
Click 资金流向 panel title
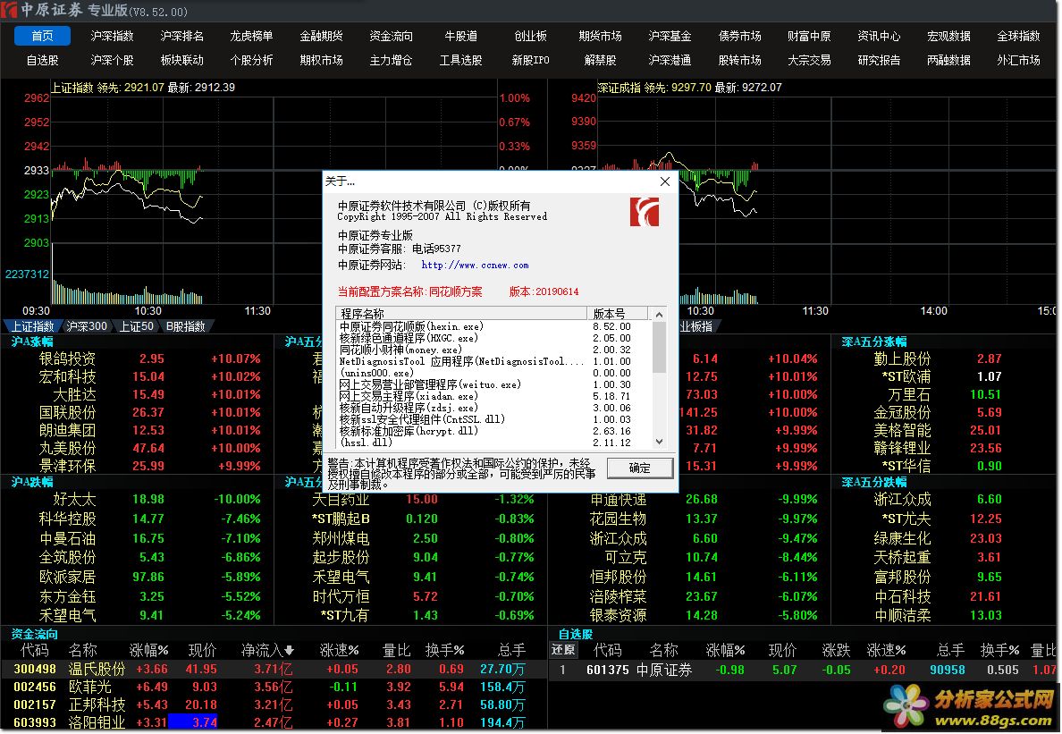pos(34,635)
